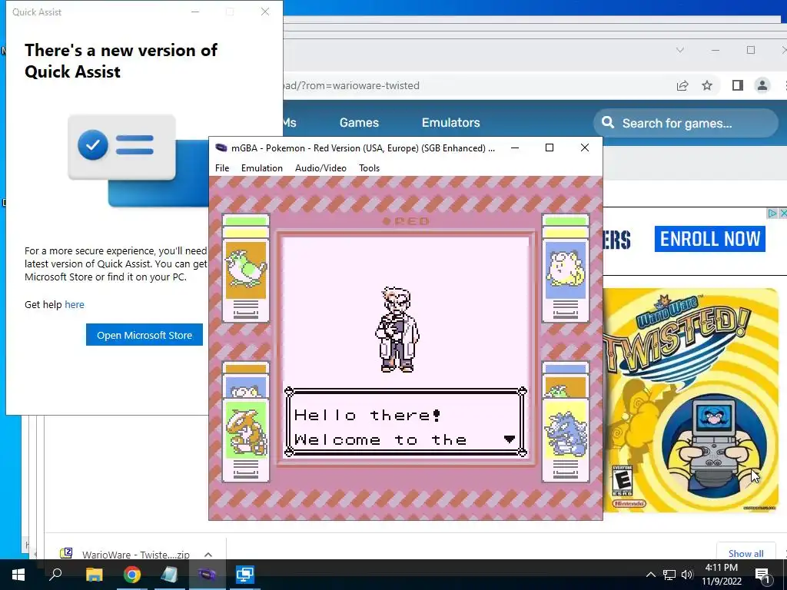Viewport: 787px width, 590px height.
Task: Open the Emulation menu in mGBA
Action: [262, 168]
